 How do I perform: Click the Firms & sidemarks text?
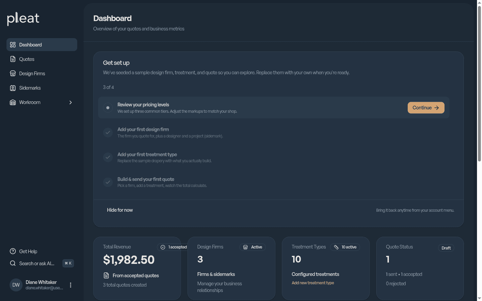(216, 274)
